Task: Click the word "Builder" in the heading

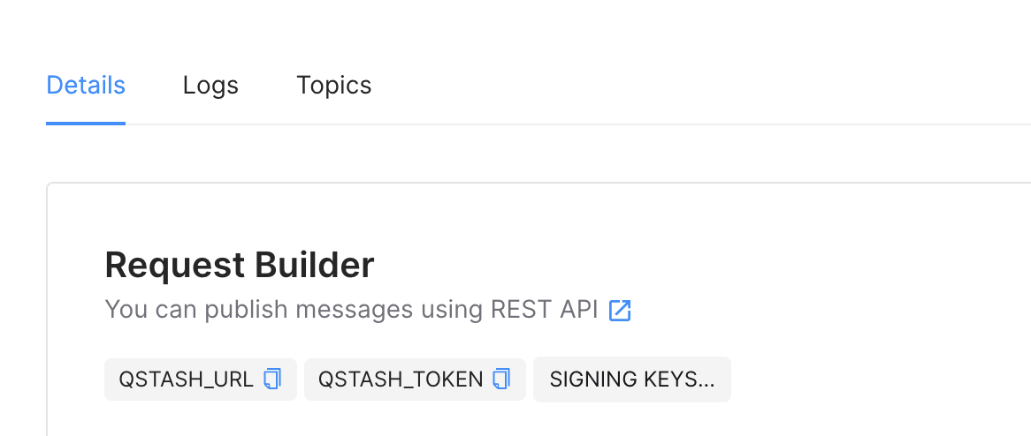Action: 314,265
